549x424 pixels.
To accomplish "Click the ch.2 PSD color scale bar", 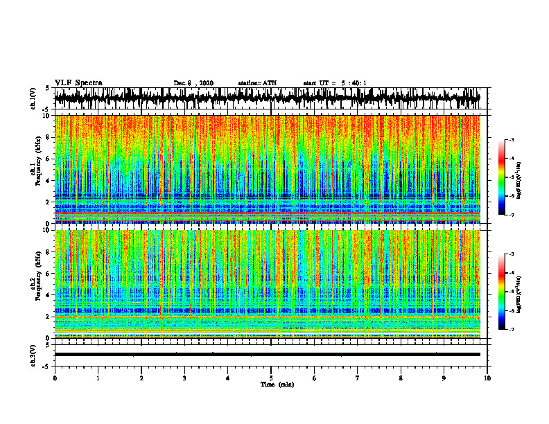I will coord(502,292).
